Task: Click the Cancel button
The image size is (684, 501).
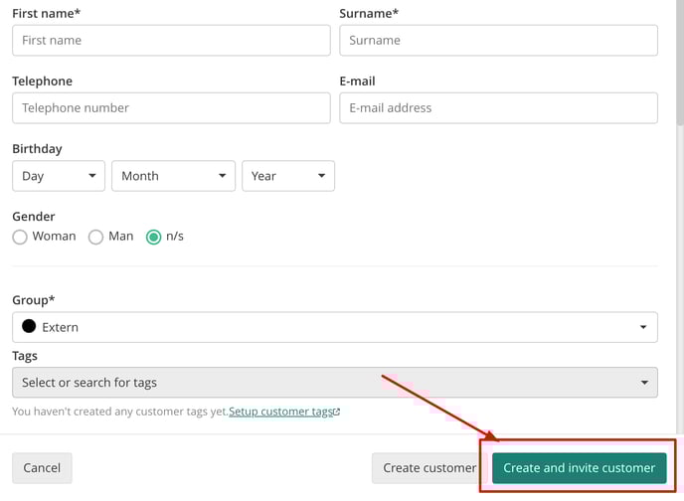Action: click(x=42, y=468)
